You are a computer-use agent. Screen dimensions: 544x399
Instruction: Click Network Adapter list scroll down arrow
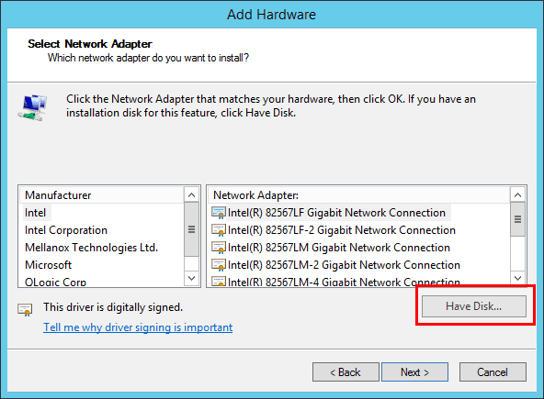(518, 278)
